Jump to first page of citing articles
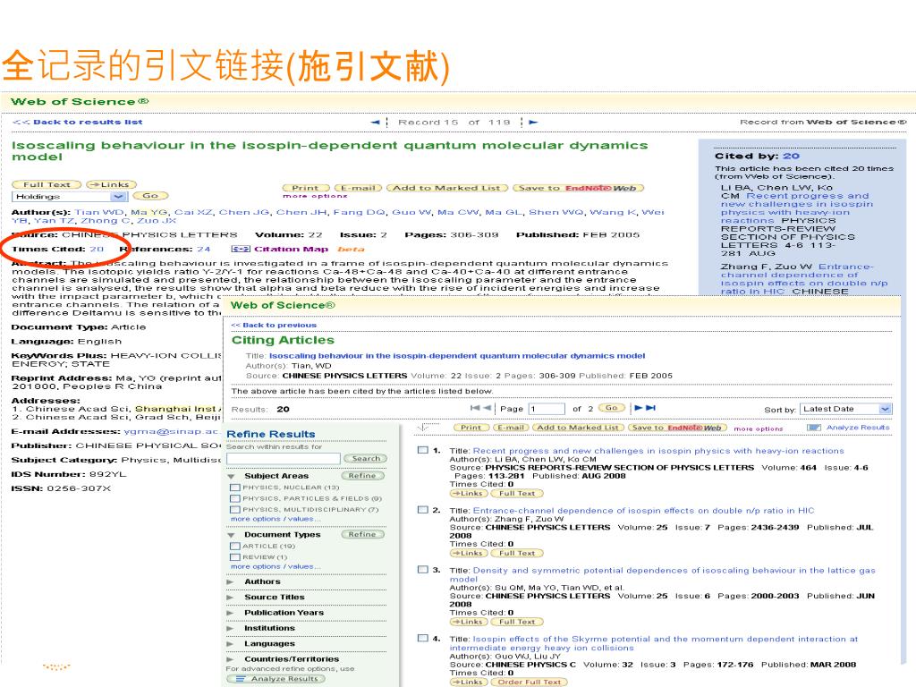Image resolution: width=916 pixels, height=687 pixels. 475,408
